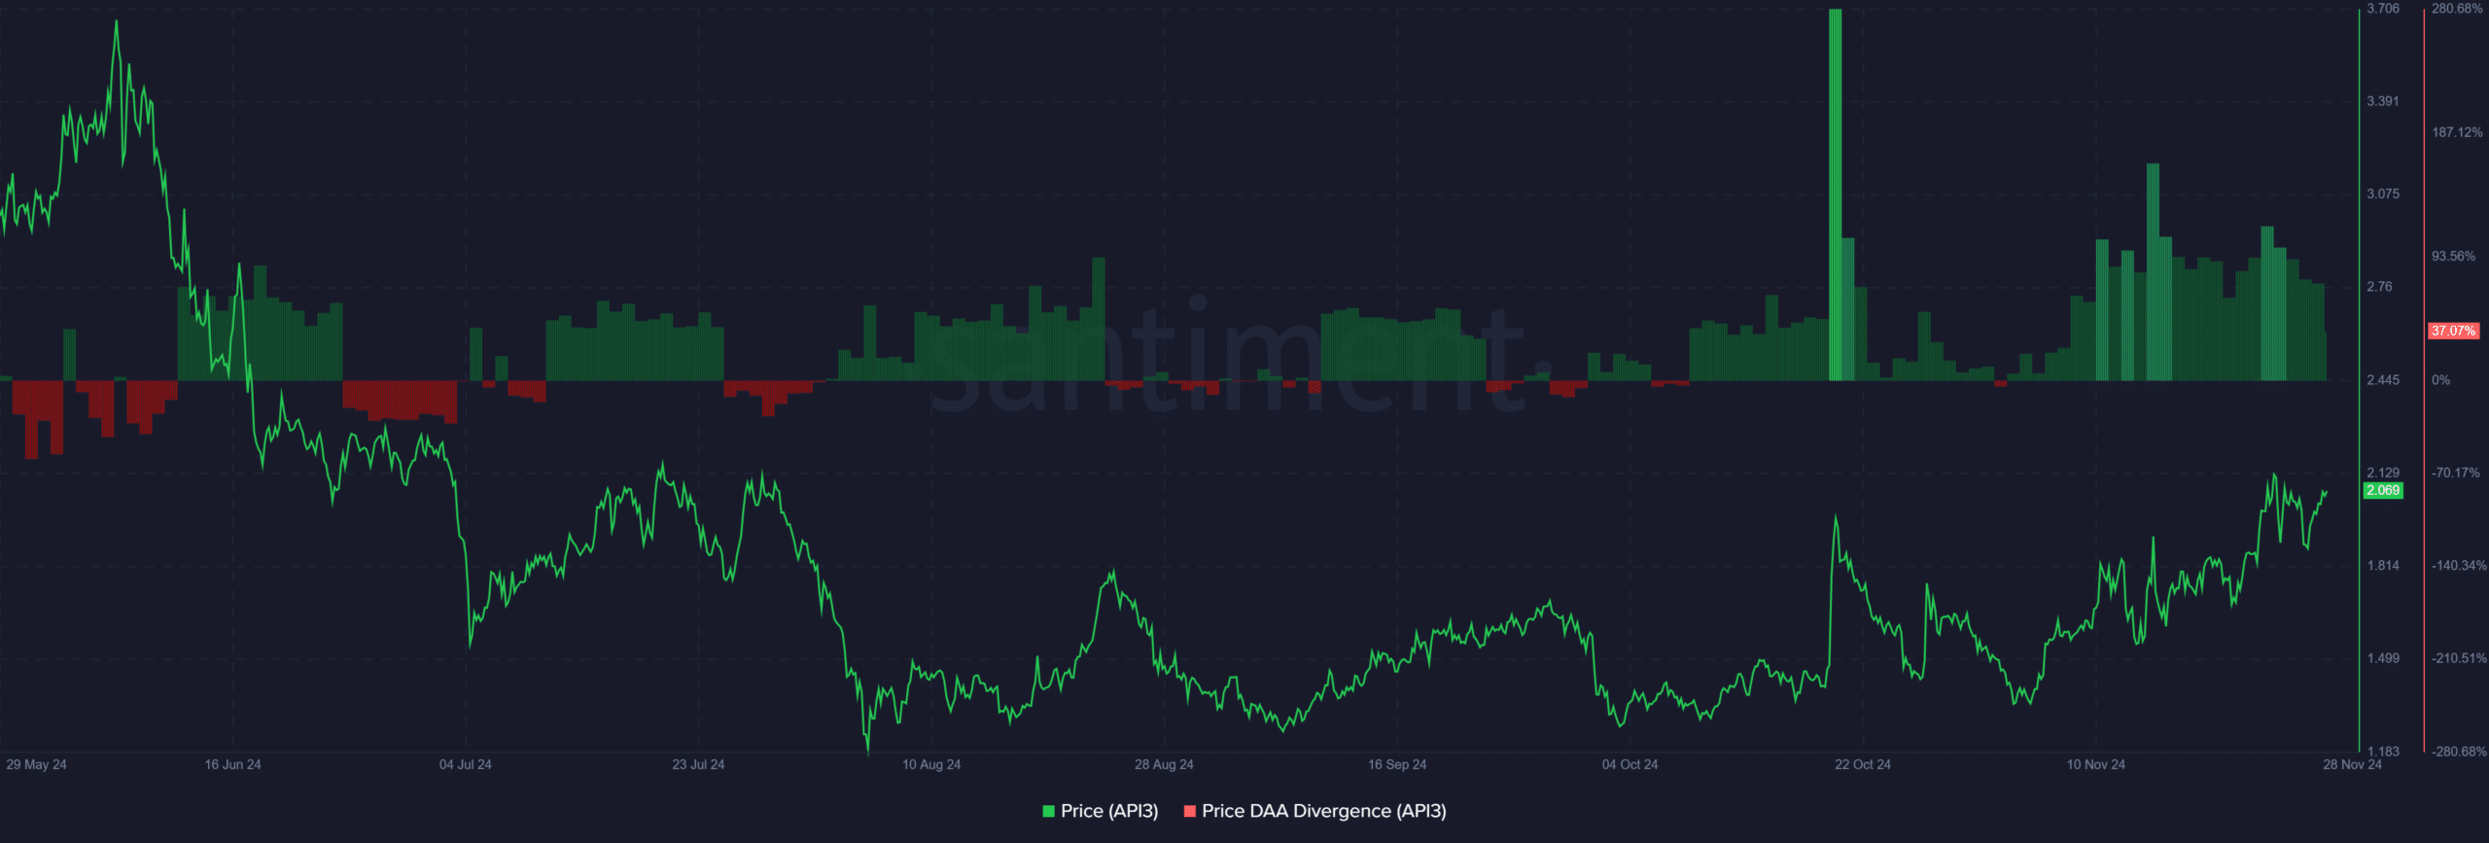Click the red Price DAA Divergence legend swatch
This screenshot has width=2489, height=843.
1189,811
